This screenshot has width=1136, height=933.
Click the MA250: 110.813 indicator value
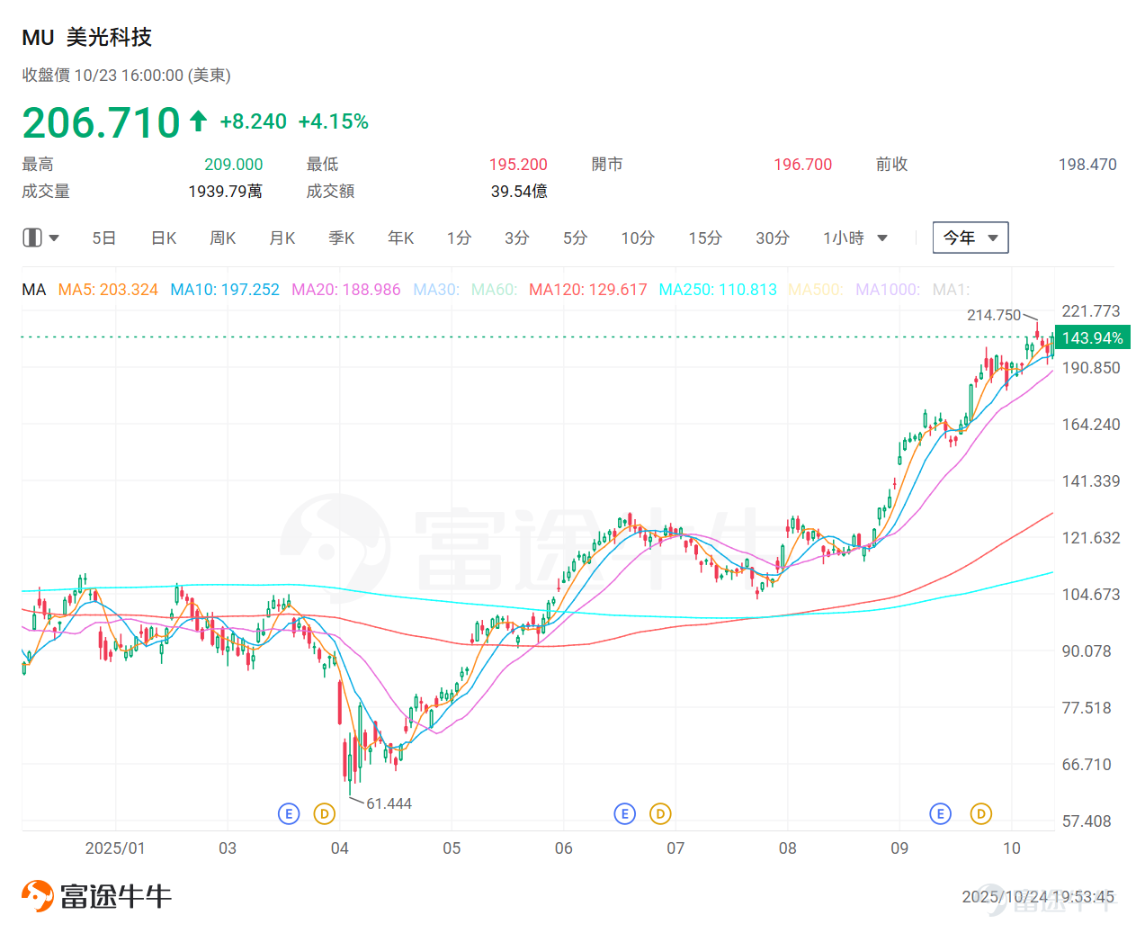[x=718, y=290]
